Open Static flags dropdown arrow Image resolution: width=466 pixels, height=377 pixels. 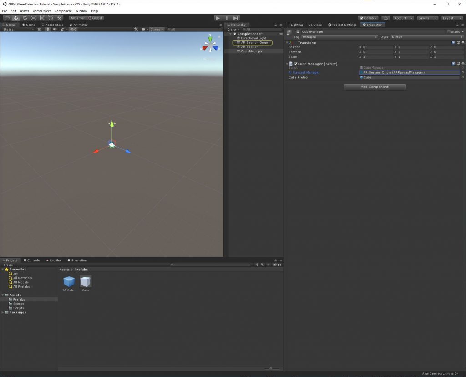click(462, 31)
